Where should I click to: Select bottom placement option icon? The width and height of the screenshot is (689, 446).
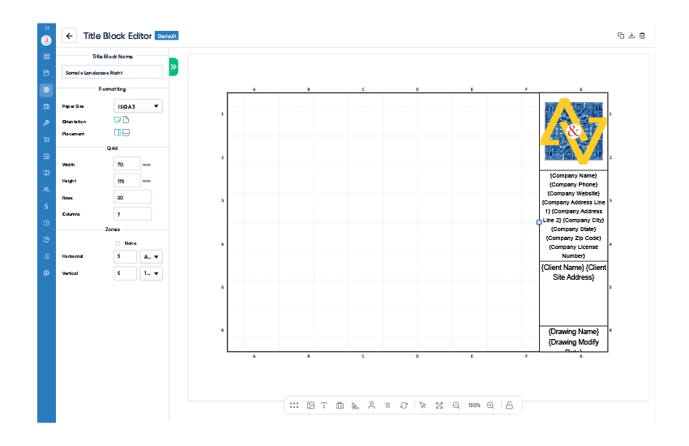tap(126, 132)
